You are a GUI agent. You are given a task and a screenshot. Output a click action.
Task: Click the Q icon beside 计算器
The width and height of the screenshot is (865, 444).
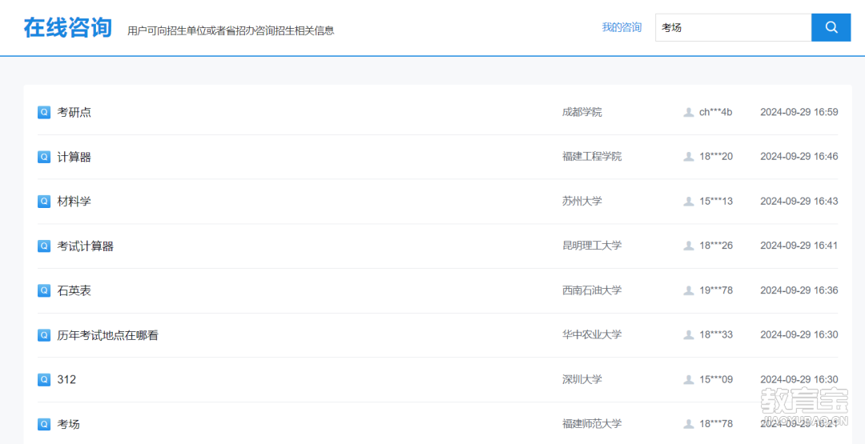coord(44,157)
